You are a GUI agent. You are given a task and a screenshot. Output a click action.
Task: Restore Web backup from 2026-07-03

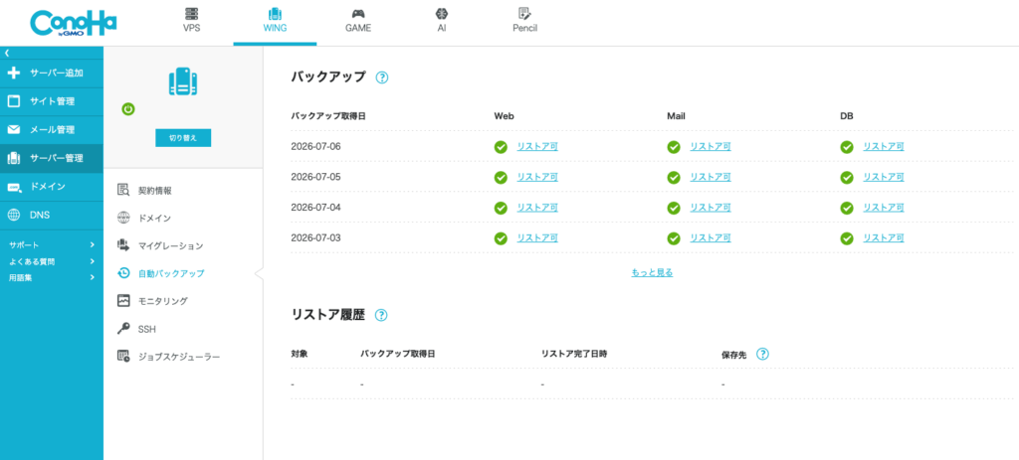pos(536,238)
